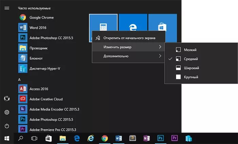Open the Дополнительно submenu
This screenshot has width=238, height=144.
[129, 56]
